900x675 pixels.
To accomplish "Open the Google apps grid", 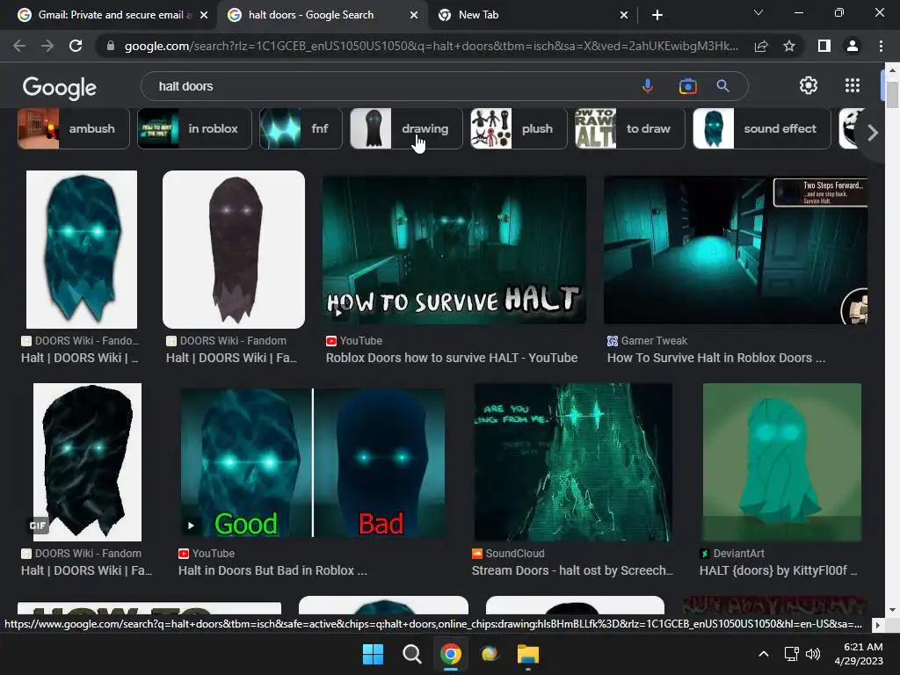I will click(853, 85).
